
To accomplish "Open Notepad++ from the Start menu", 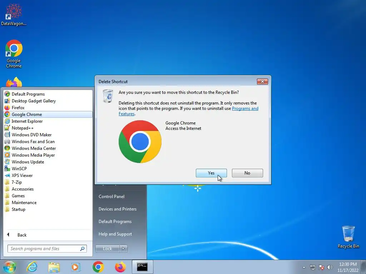I will tap(48, 128).
